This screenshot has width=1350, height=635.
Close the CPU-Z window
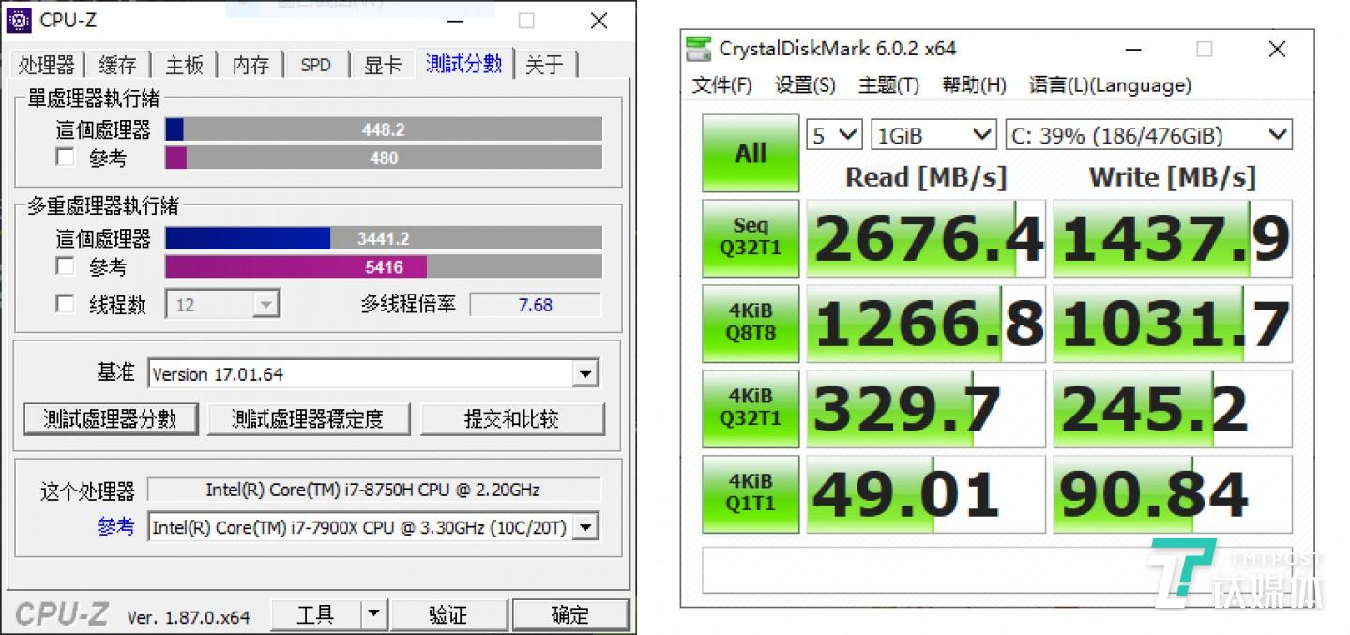pos(598,20)
